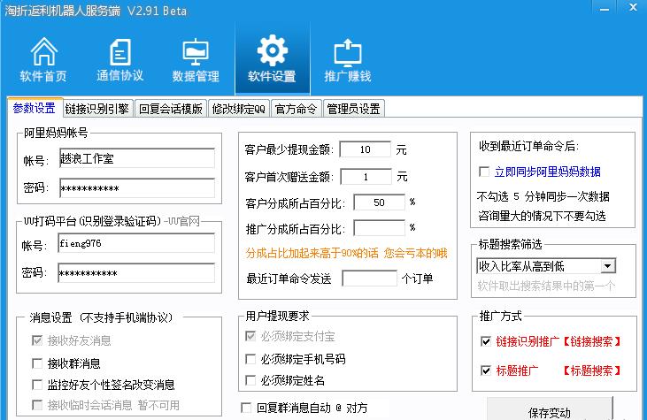Switch to 链接识别引擎 tab

point(97,109)
